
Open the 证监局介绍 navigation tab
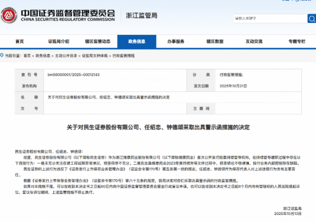(x=58, y=41)
